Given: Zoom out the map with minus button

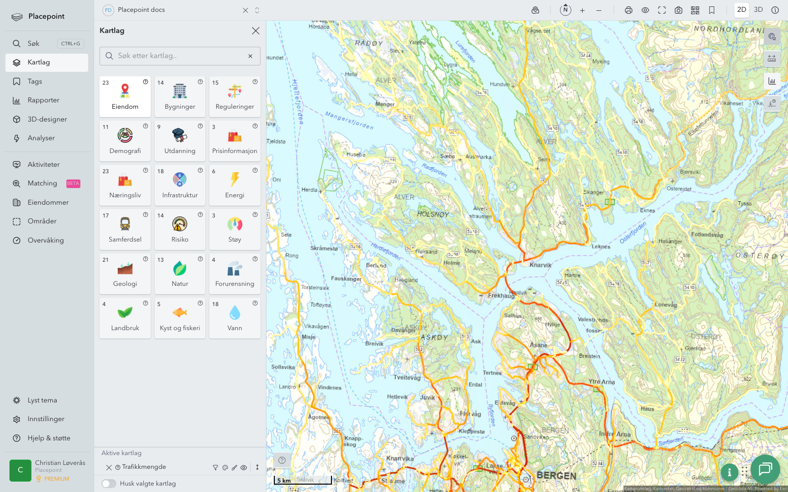Looking at the screenshot, I should coord(599,10).
